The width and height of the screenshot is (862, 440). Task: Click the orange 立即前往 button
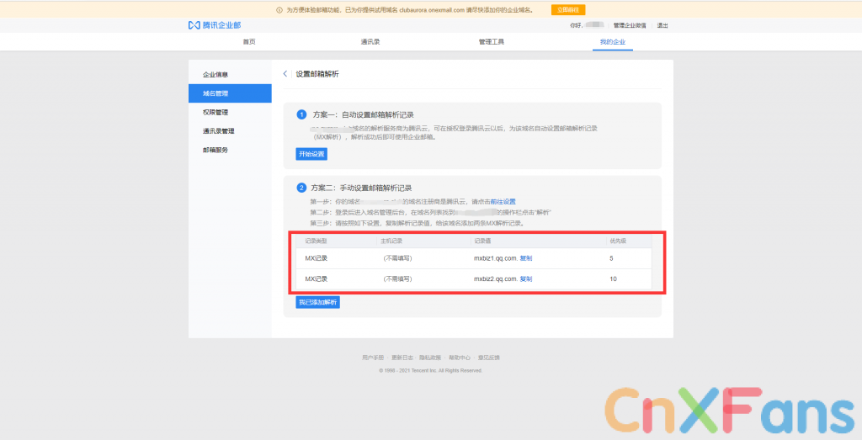568,9
